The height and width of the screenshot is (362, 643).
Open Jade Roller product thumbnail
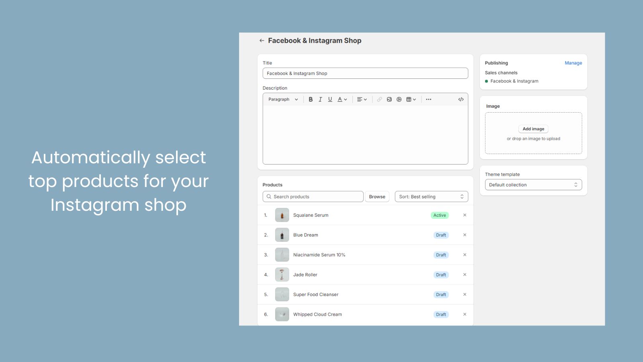point(282,275)
